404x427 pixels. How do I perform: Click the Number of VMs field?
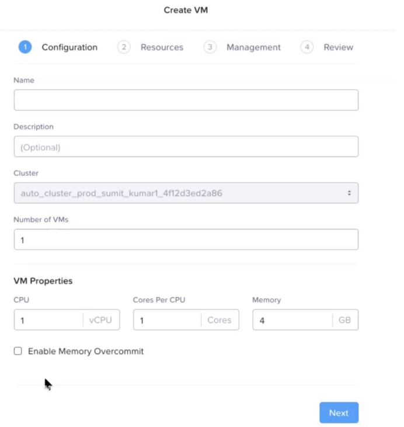(186, 239)
